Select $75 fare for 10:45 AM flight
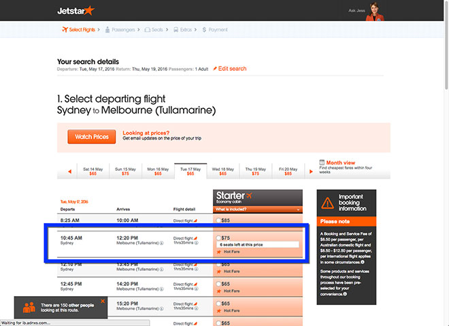Viewport: 449px width, 326px height. pyautogui.click(x=218, y=238)
